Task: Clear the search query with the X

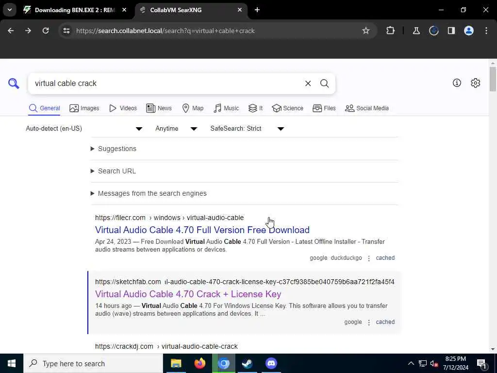Action: point(308,84)
